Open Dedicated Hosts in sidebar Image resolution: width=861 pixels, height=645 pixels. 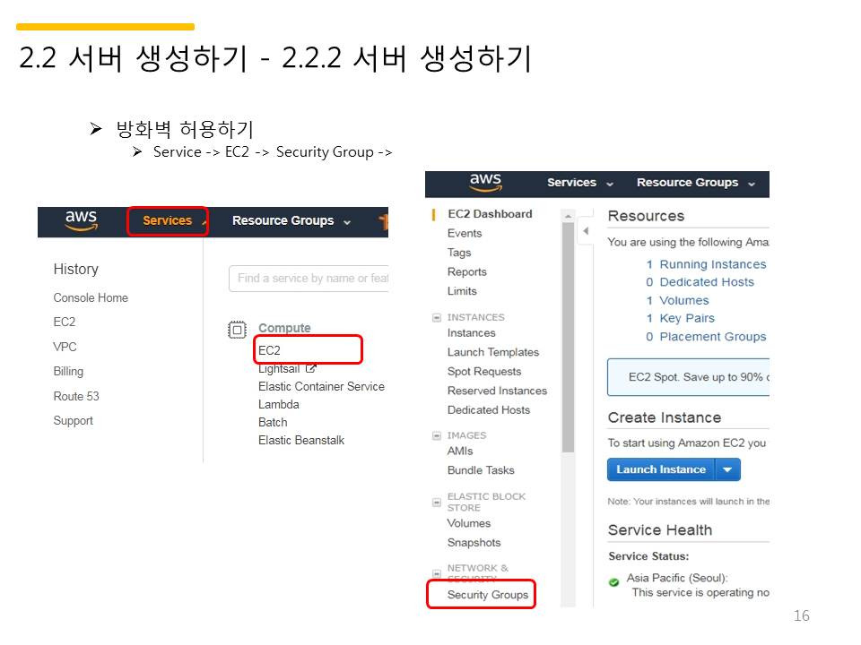click(x=489, y=409)
